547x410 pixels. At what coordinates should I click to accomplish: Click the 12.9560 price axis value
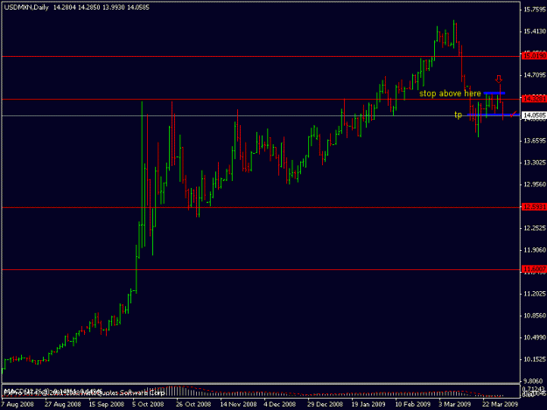coord(535,184)
